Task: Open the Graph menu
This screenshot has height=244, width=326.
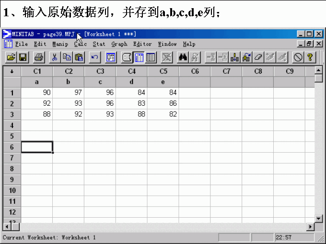Action: tap(119, 44)
